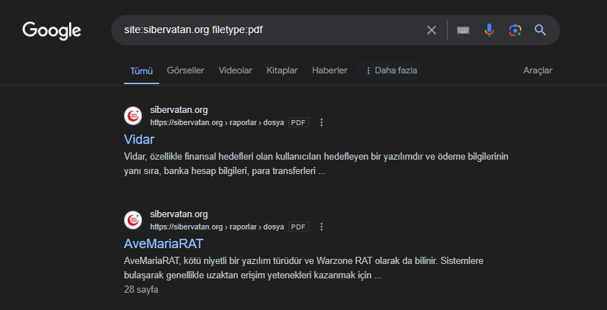
Task: Open the on-screen keyboard icon
Action: pyautogui.click(x=464, y=30)
